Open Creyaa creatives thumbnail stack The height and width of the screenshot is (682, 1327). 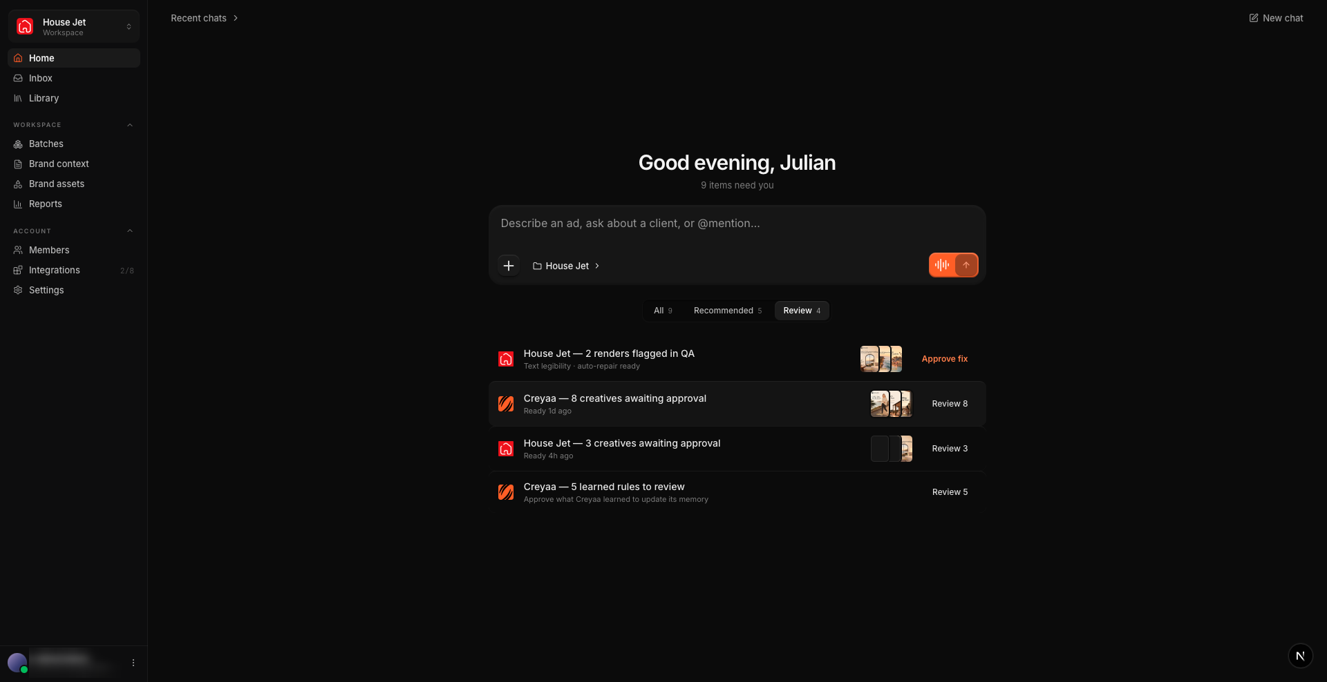pos(891,404)
